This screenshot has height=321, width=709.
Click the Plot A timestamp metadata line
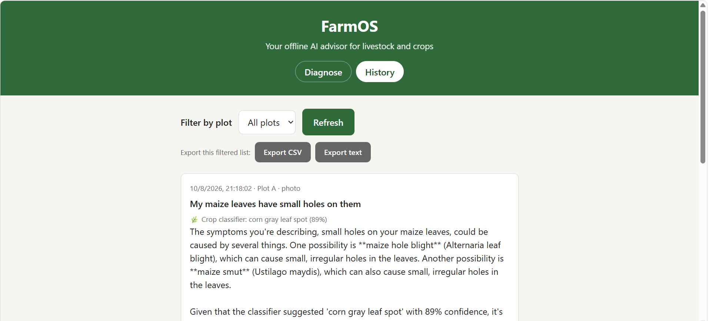click(245, 188)
